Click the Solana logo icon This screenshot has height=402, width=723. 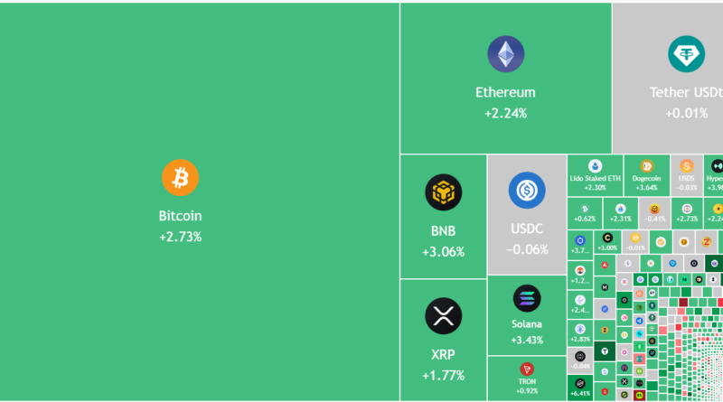coord(526,298)
